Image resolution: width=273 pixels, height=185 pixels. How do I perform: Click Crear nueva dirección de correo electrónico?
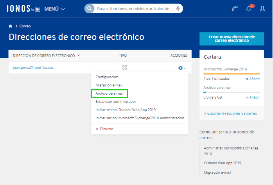tap(232, 39)
